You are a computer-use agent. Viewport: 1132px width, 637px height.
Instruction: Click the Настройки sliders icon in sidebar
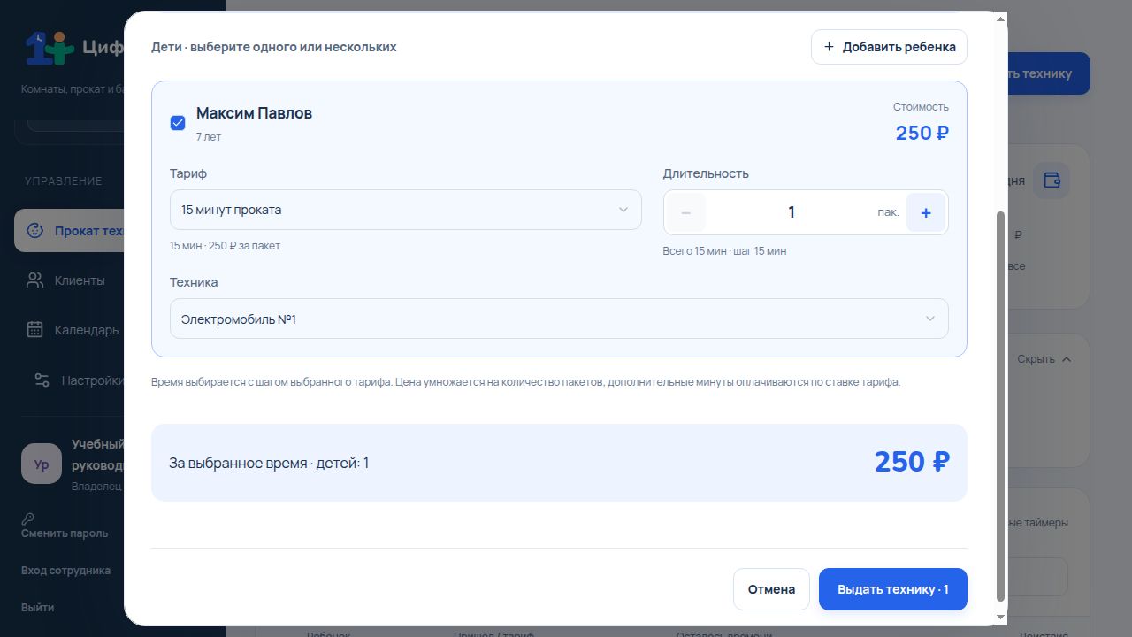pyautogui.click(x=42, y=380)
